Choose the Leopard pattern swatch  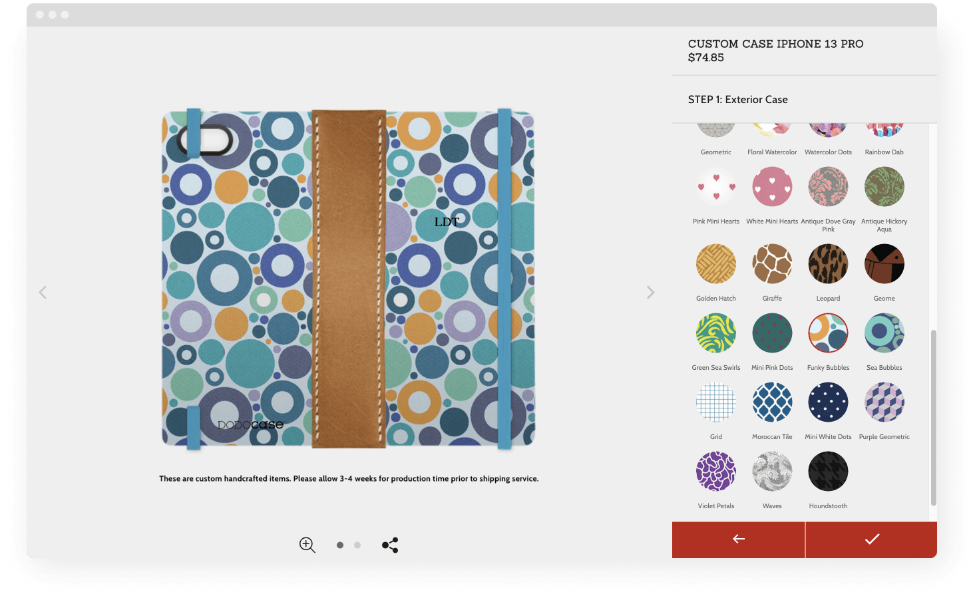pos(828,264)
